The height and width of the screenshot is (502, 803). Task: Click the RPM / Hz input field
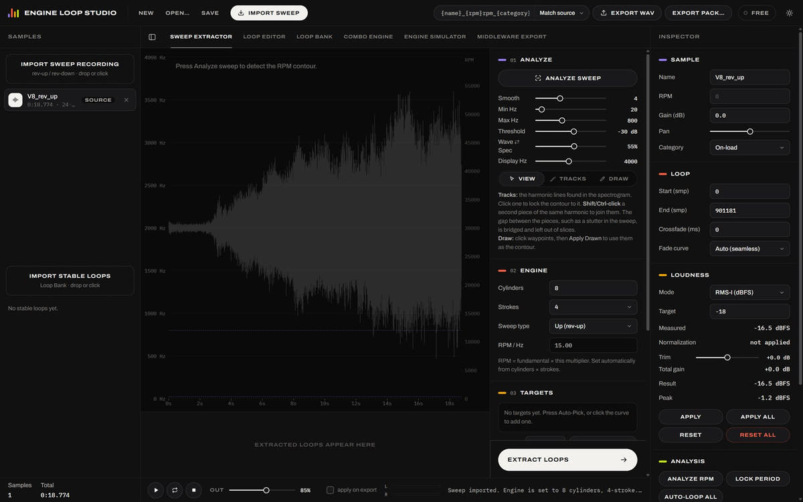pyautogui.click(x=593, y=345)
